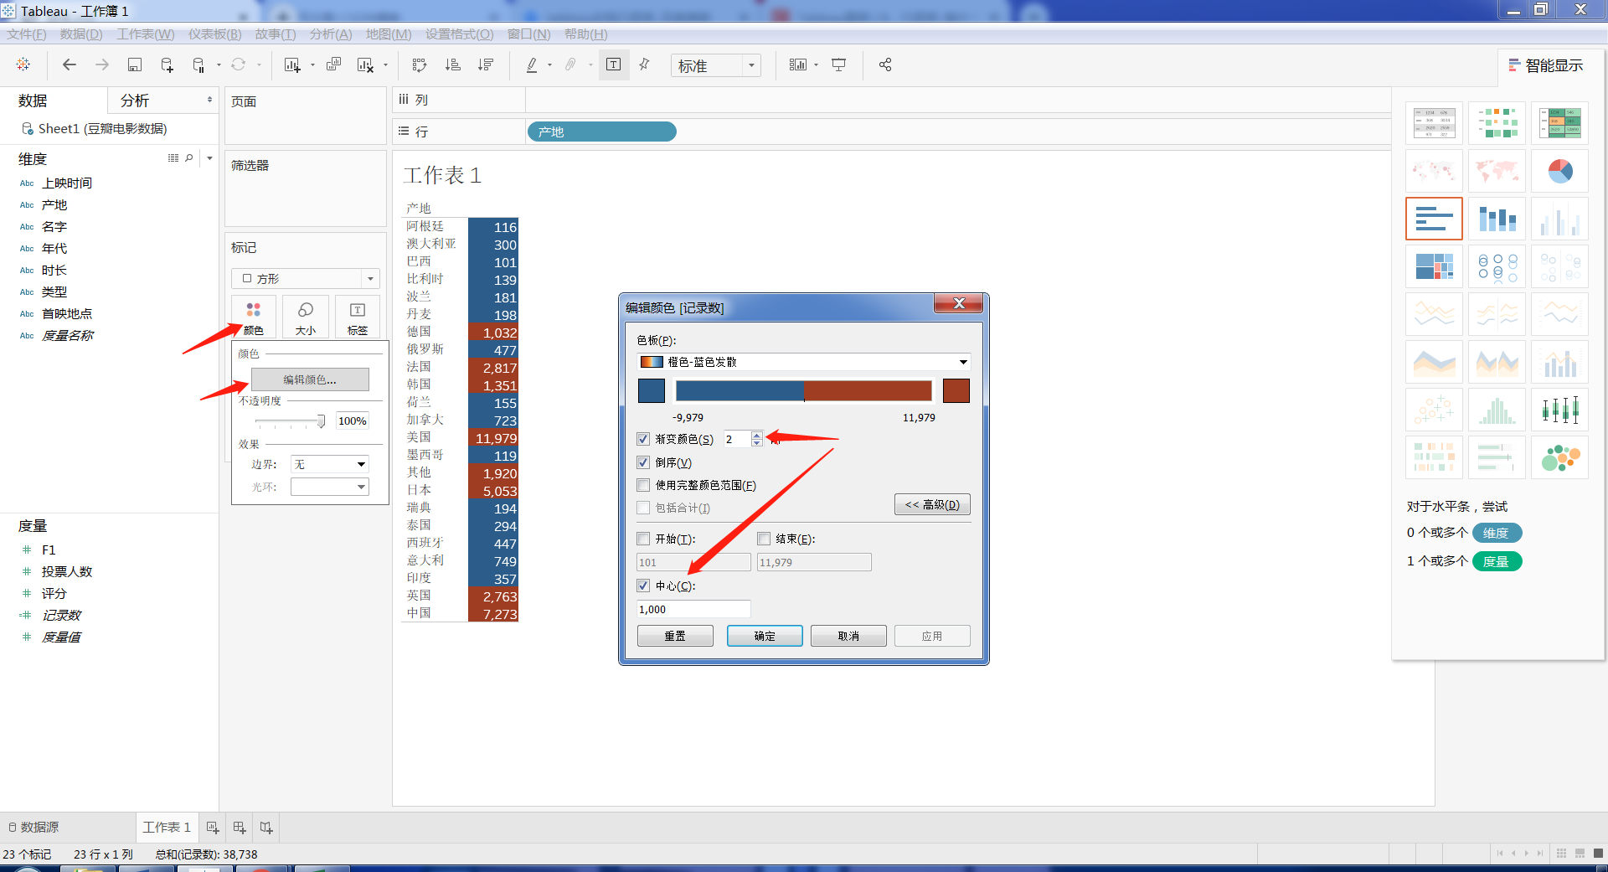Click the highlight pen icon in toolbar
1608x872 pixels.
click(x=532, y=64)
